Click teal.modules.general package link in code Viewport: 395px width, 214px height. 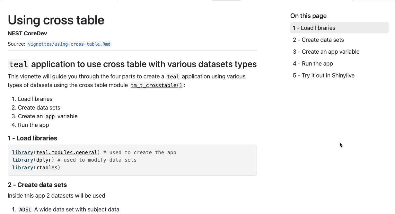[67, 152]
